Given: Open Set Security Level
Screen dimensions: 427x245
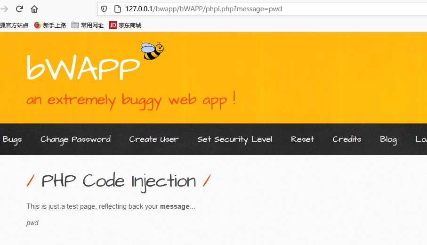Looking at the screenshot, I should [235, 139].
